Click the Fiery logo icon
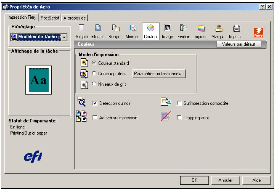This screenshot has height=190, width=276. 259,32
